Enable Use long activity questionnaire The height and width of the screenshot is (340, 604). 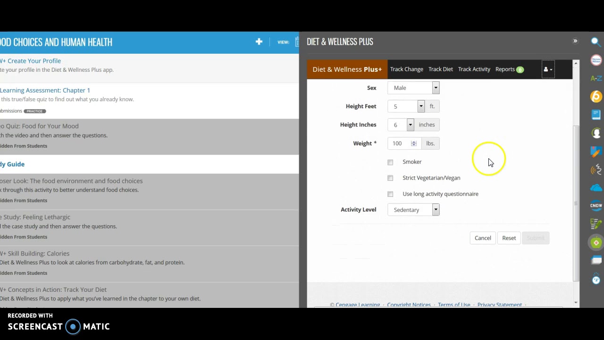[390, 194]
